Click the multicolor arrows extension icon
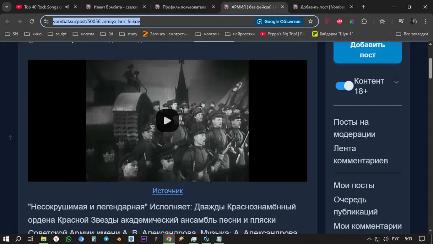The image size is (433, 244). click(352, 21)
